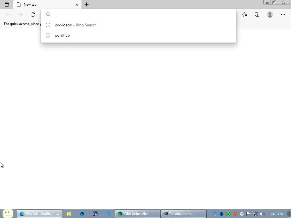Open the Start button smiley orb
This screenshot has width=291, height=218.
[x=8, y=213]
